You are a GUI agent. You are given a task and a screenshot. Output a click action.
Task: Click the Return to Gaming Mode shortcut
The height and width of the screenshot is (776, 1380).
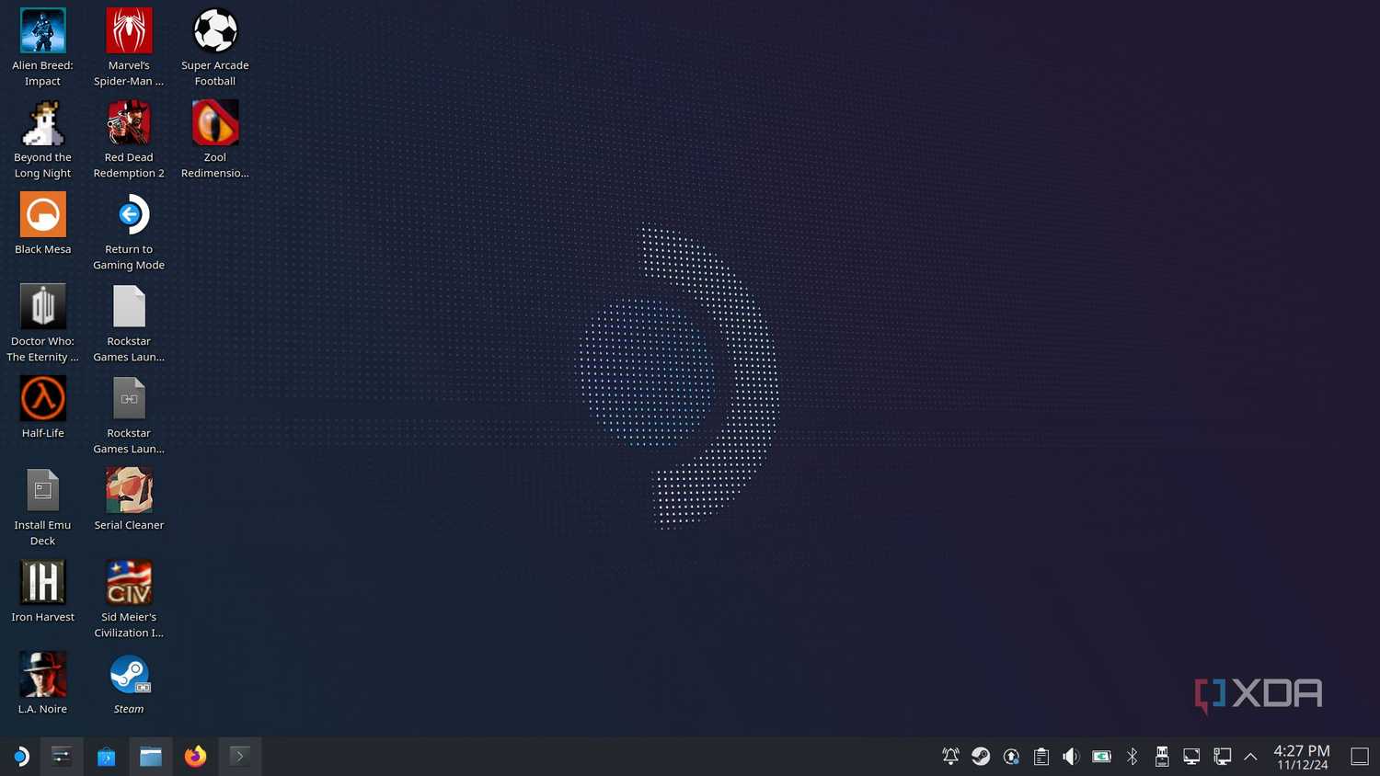129,232
